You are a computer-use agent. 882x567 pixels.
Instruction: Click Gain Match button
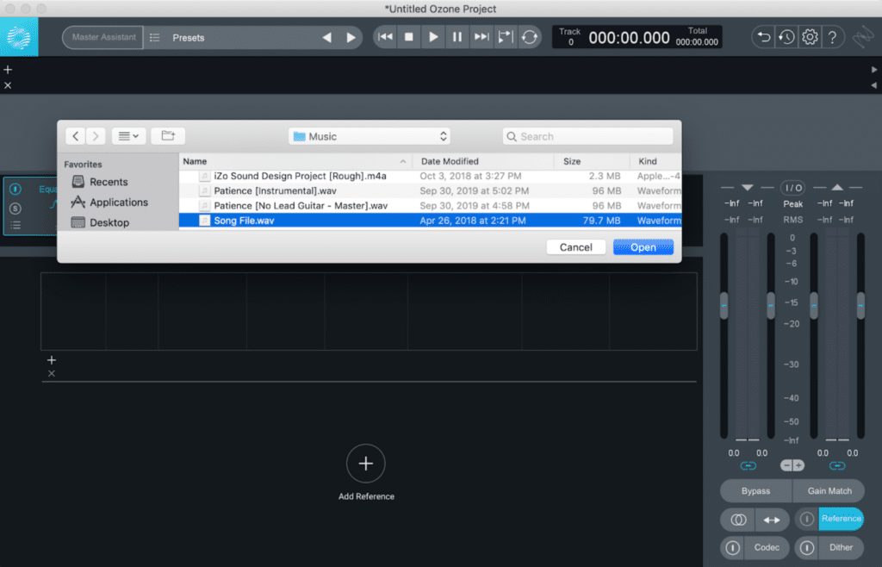(x=829, y=491)
